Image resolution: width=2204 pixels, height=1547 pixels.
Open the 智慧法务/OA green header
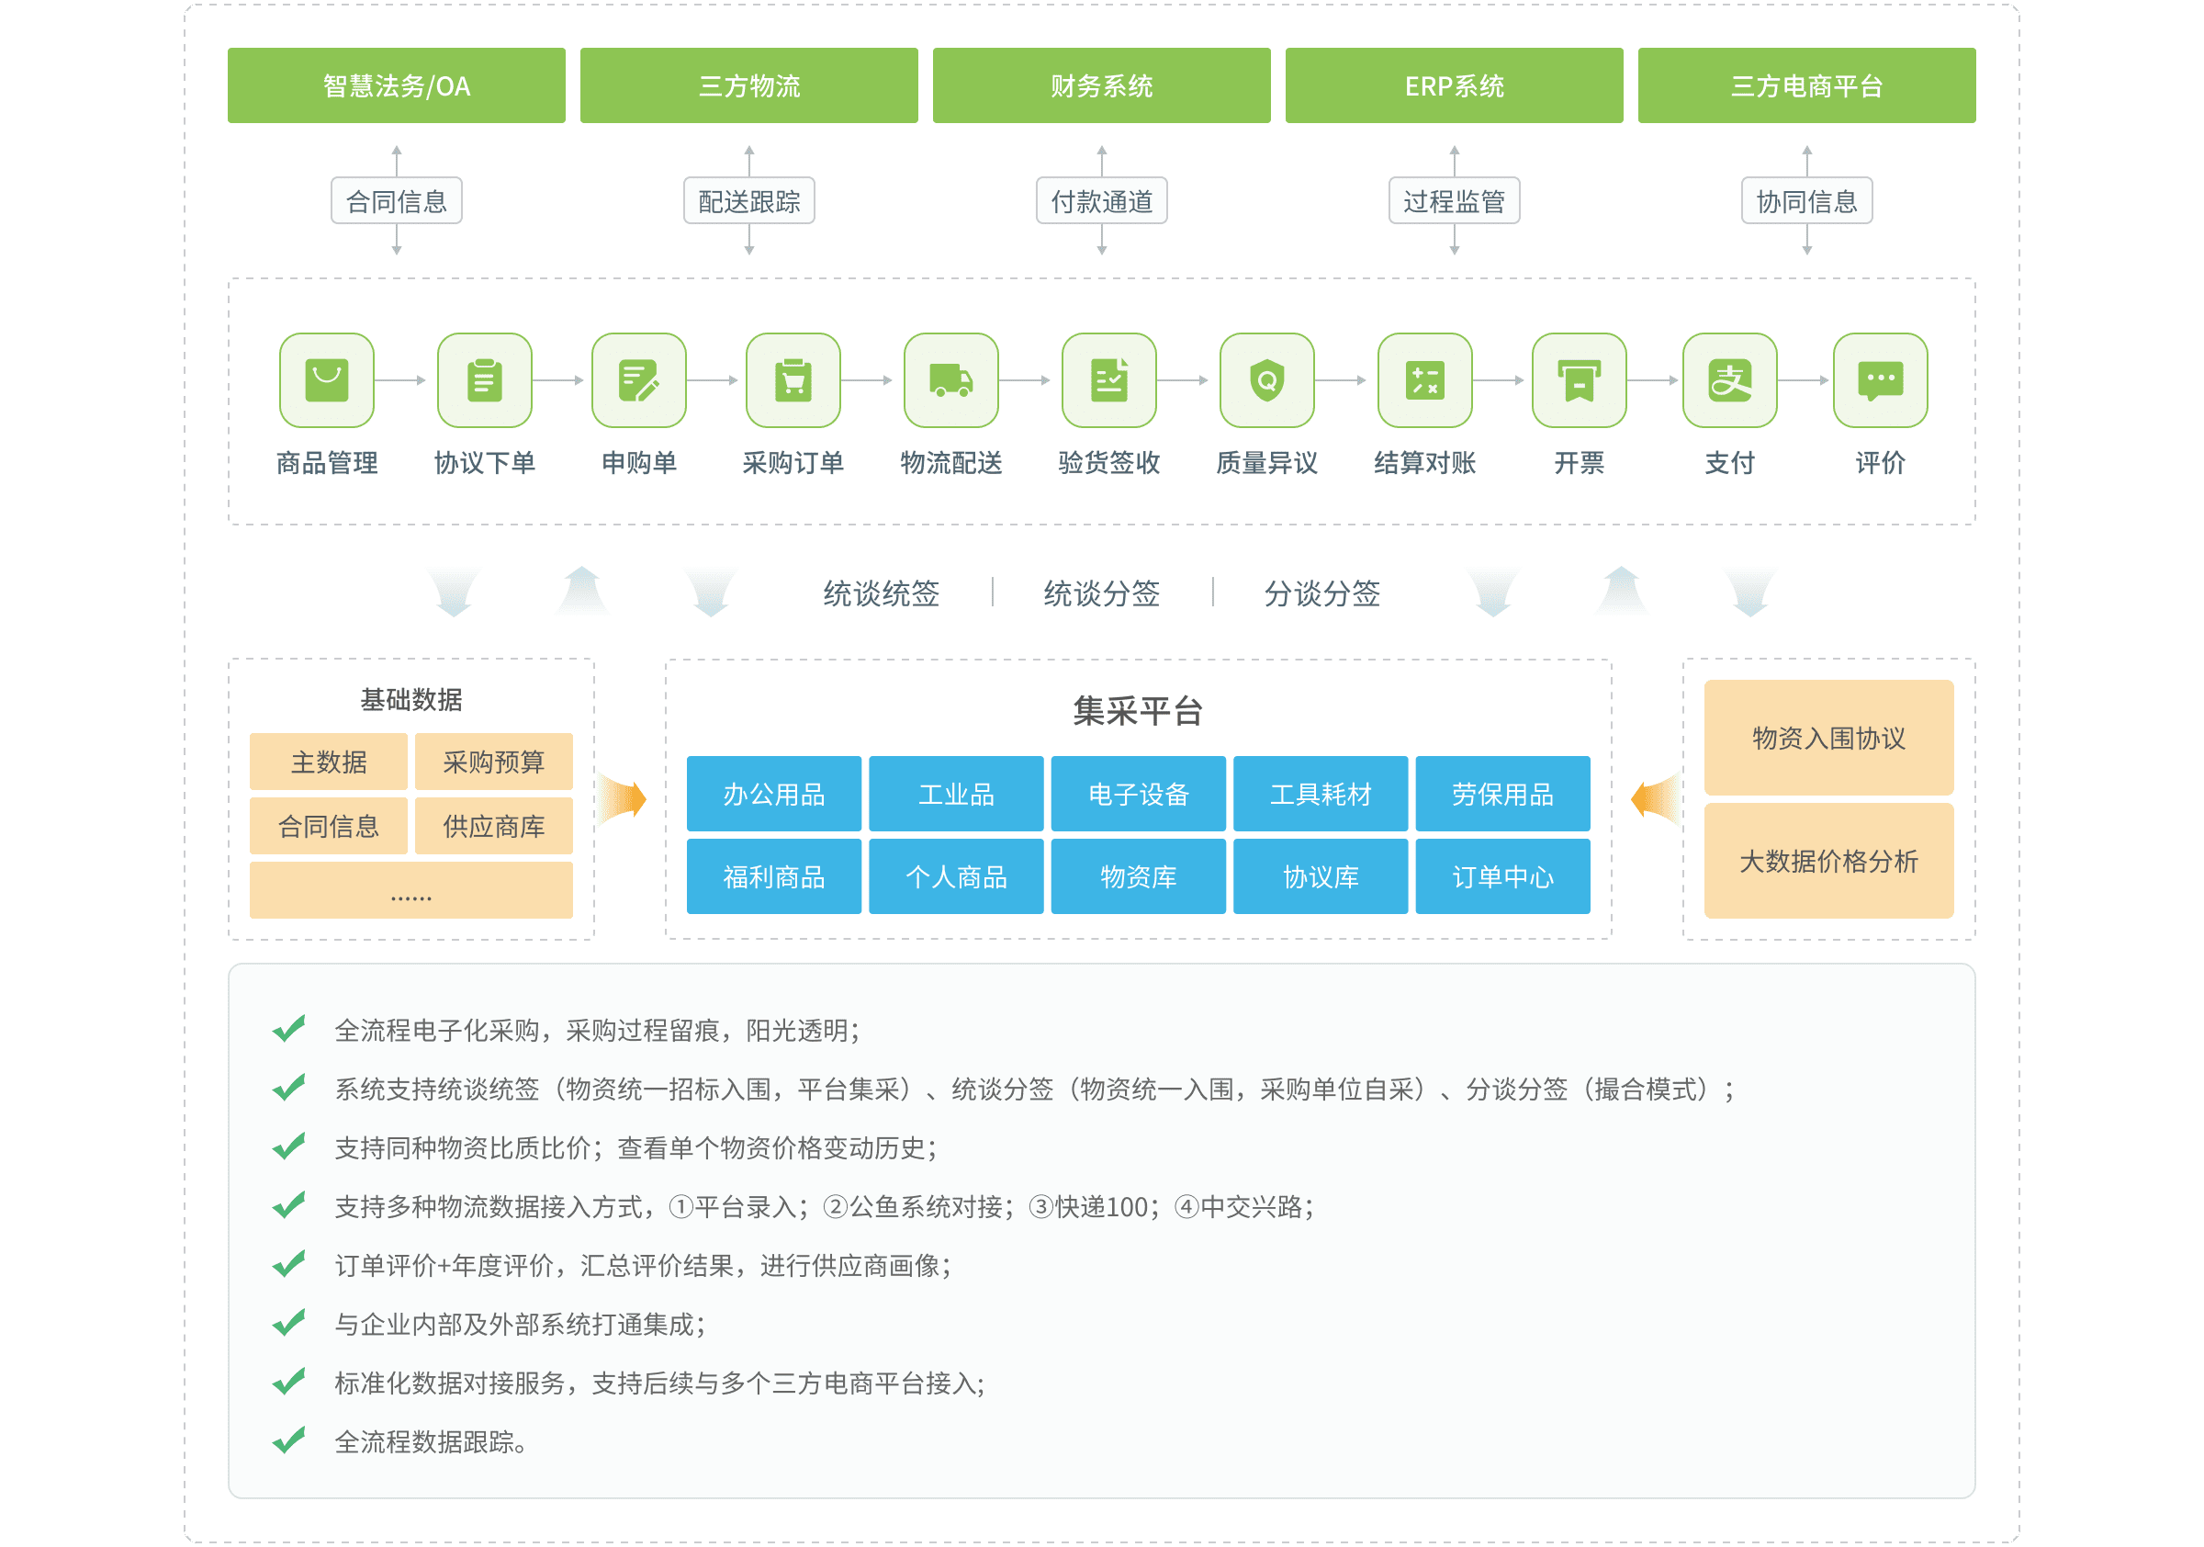tap(397, 85)
